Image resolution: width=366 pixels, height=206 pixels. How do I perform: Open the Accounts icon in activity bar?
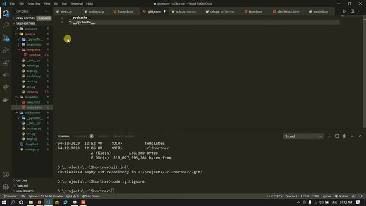coord(6,175)
